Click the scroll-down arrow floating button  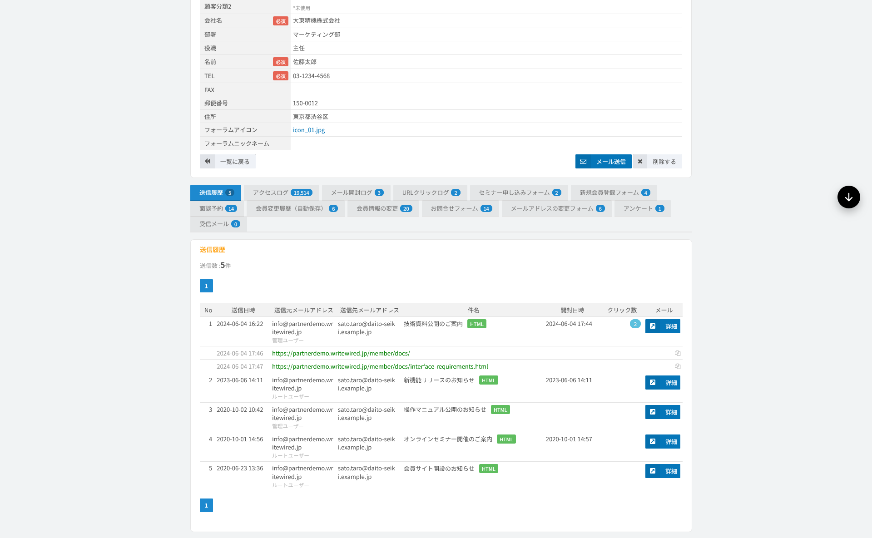point(848,197)
